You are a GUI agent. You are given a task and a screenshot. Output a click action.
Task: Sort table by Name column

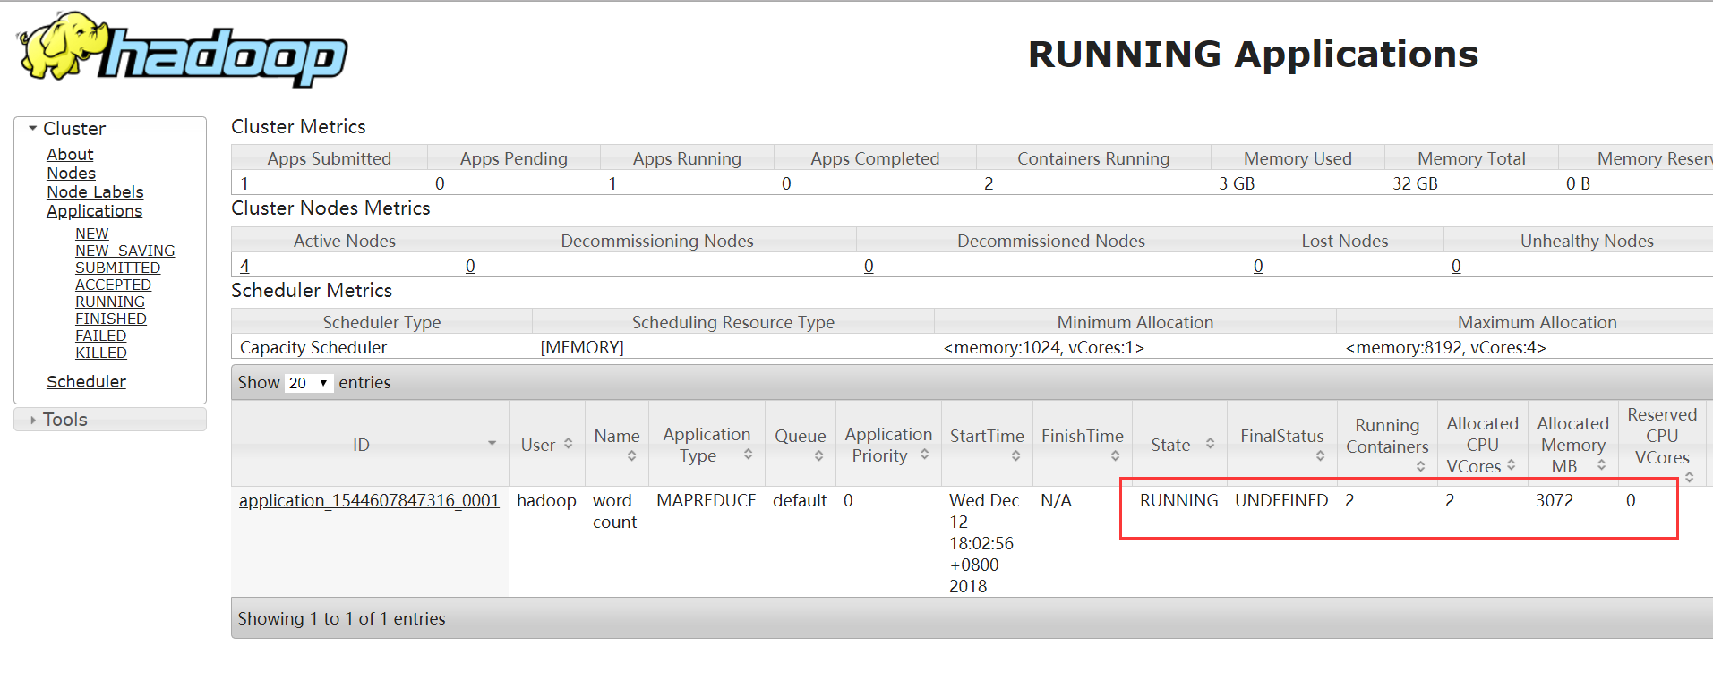pos(617,444)
